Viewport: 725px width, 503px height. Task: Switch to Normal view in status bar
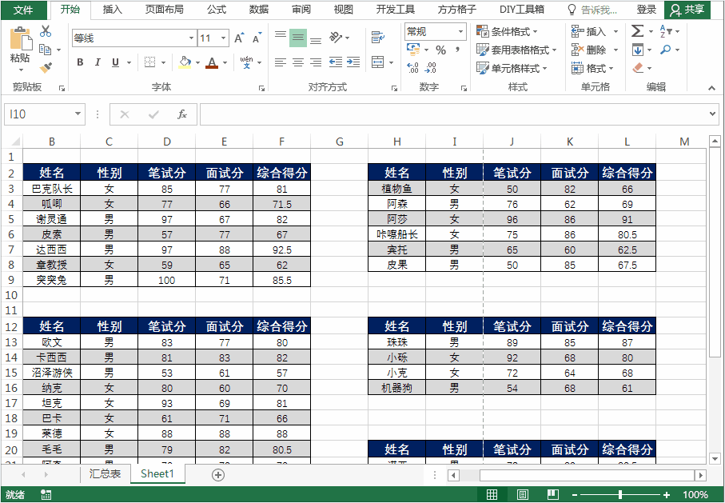coord(492,495)
